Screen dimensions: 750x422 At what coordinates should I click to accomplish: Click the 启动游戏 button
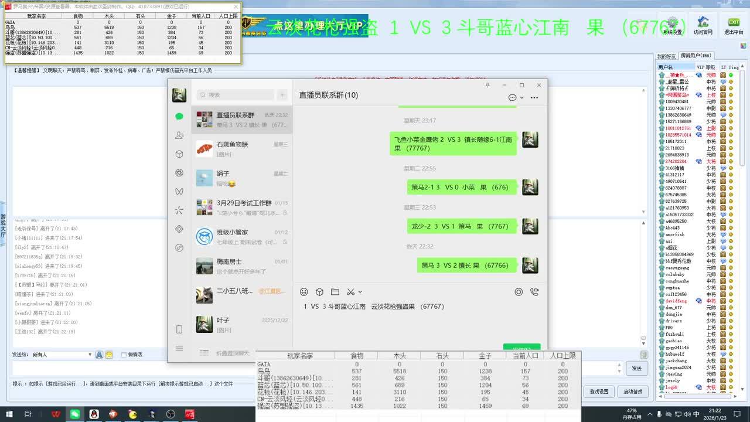click(x=633, y=392)
